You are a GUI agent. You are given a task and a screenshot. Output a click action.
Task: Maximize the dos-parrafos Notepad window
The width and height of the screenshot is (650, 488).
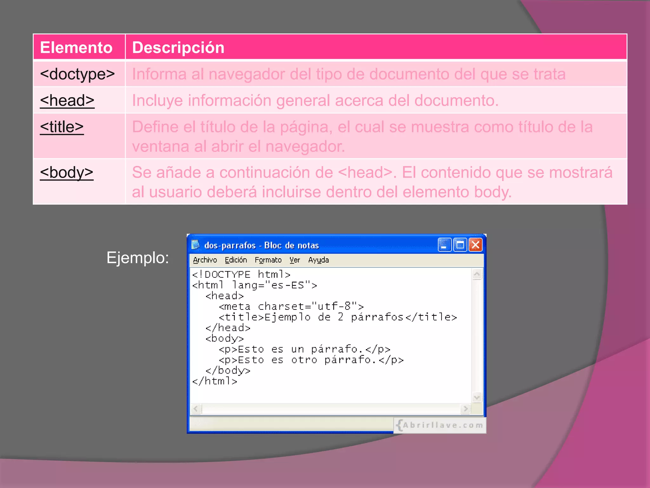tap(460, 245)
